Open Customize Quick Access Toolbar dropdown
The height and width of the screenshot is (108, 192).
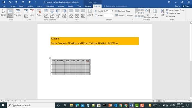point(36,2)
